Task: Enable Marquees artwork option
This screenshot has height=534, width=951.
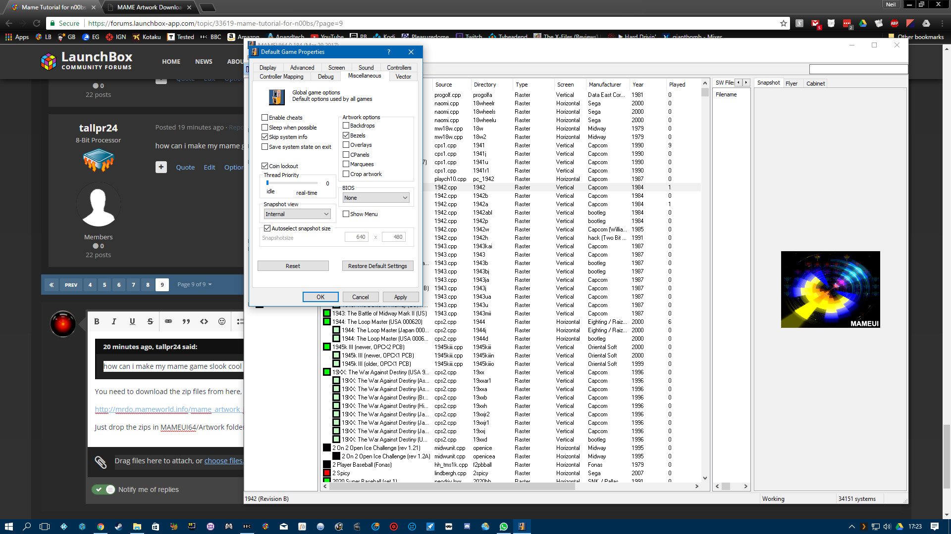Action: 346,164
